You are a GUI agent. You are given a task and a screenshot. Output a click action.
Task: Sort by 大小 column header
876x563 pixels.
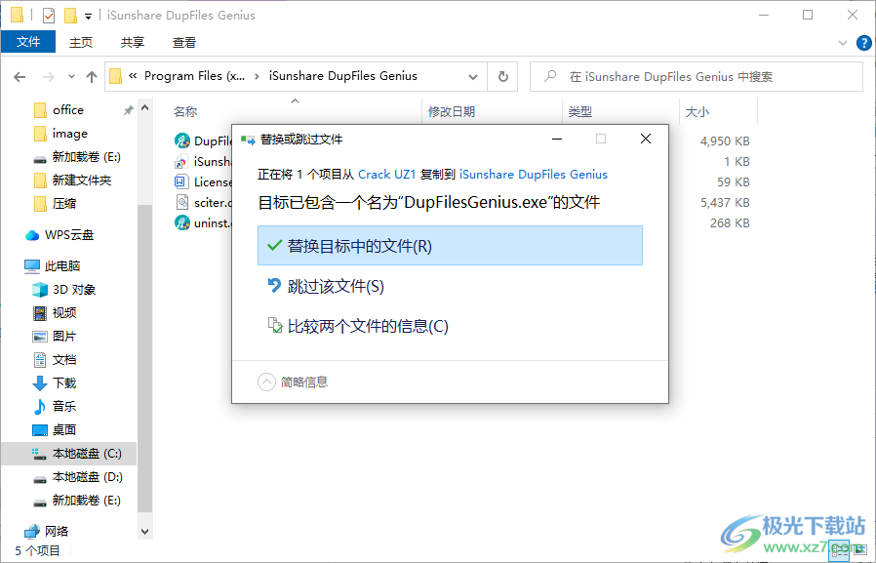pos(697,111)
